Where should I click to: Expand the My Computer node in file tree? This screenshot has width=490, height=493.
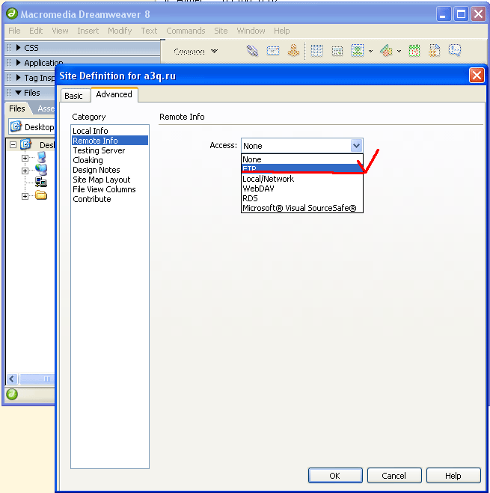25,158
